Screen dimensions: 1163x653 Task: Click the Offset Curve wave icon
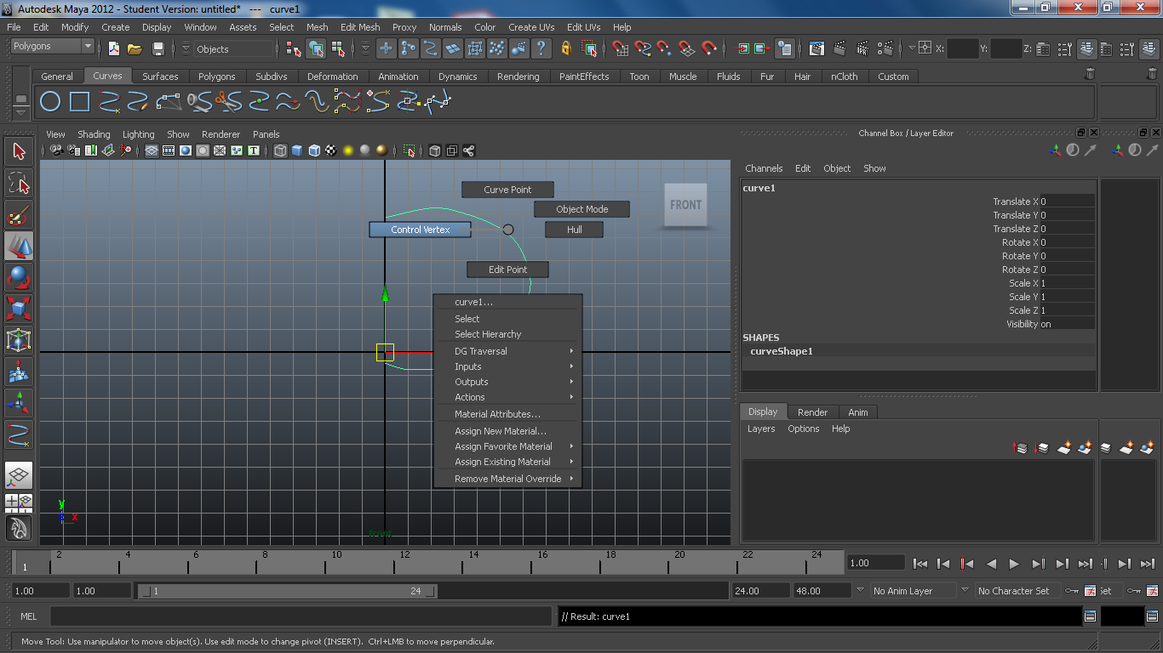tap(318, 103)
